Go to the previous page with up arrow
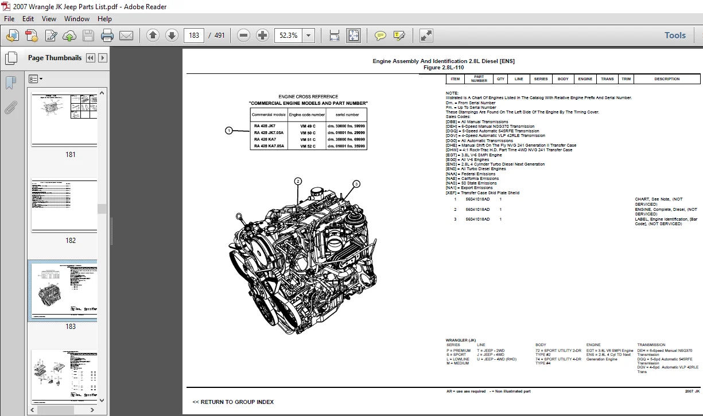 [x=153, y=36]
